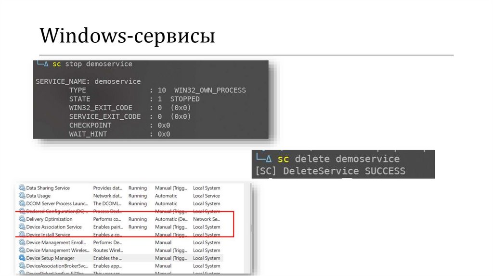Viewport: 493px width, 276px height.
Task: Click the gear icon beside Delivery Optimization
Action: (22, 219)
